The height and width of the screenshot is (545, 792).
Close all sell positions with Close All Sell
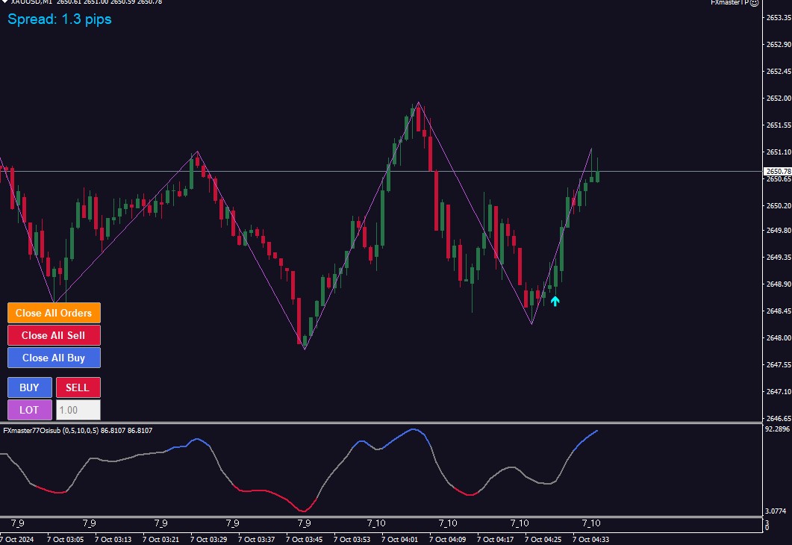tap(54, 335)
